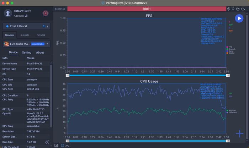The height and width of the screenshot is (148, 249).
Task: Open the Device sub-tab
Action: tap(13, 53)
